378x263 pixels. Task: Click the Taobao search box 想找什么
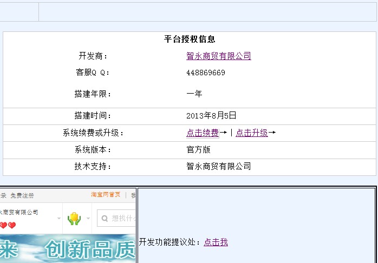point(116,218)
